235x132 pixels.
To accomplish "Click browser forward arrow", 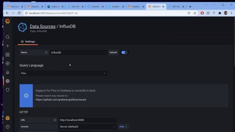I will 13,13.
